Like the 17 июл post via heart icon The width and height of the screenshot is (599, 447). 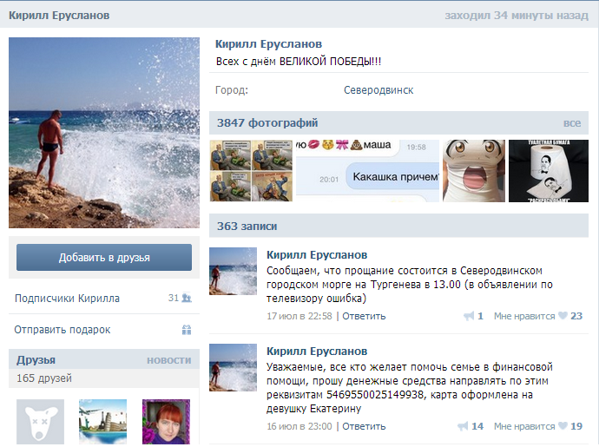click(x=563, y=316)
